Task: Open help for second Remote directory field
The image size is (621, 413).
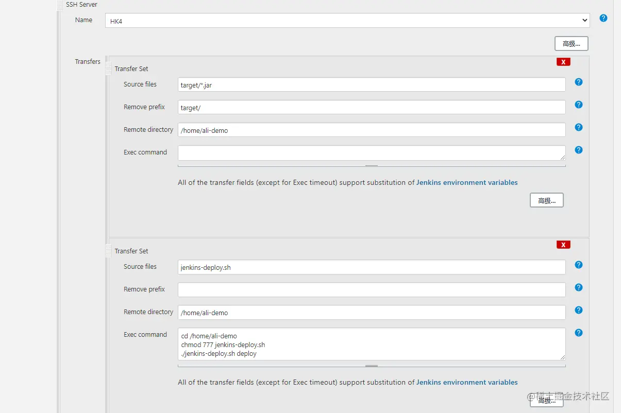Action: (579, 310)
